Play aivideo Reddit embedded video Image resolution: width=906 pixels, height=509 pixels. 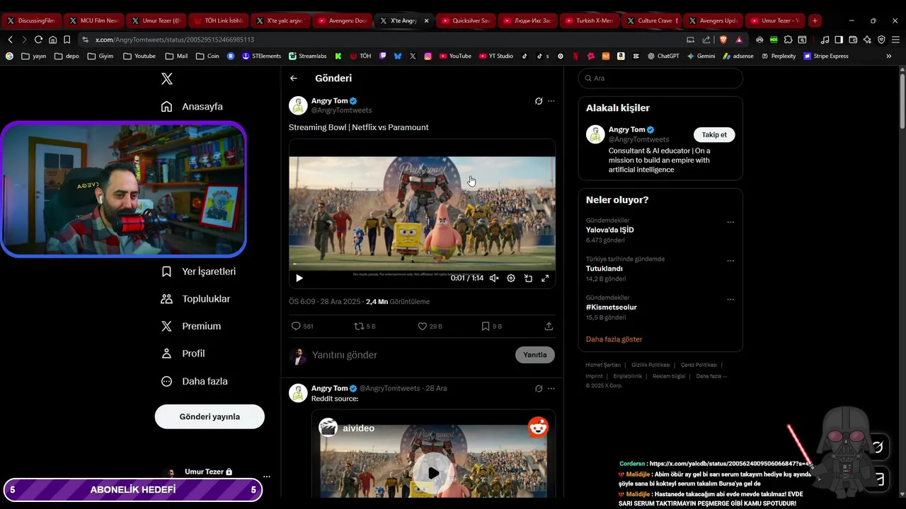click(432, 473)
